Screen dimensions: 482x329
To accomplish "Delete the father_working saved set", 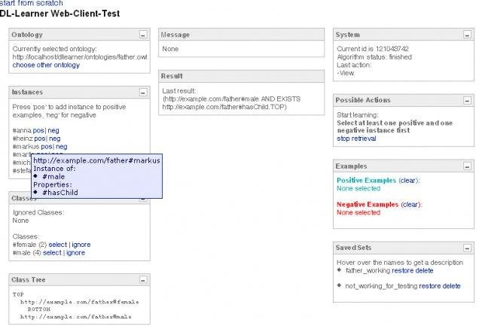I will pos(424,270).
